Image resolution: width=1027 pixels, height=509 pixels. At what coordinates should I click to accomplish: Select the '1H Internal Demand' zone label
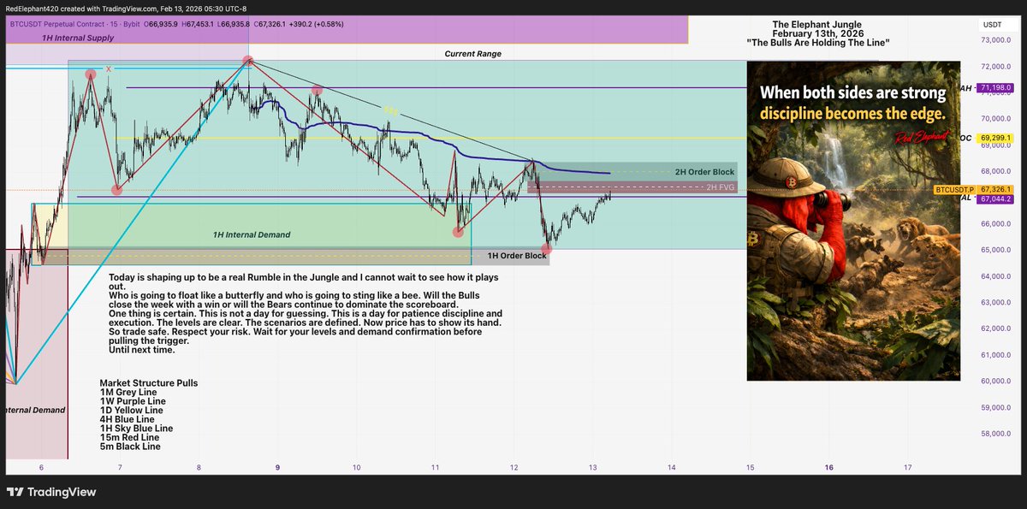coord(252,234)
